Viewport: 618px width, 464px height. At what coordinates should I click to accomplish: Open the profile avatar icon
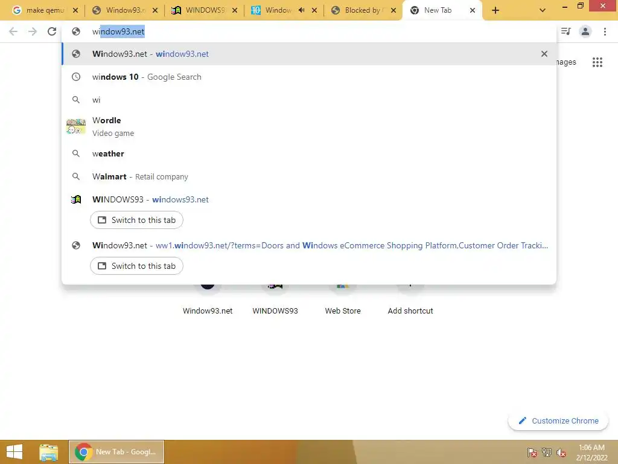click(585, 31)
